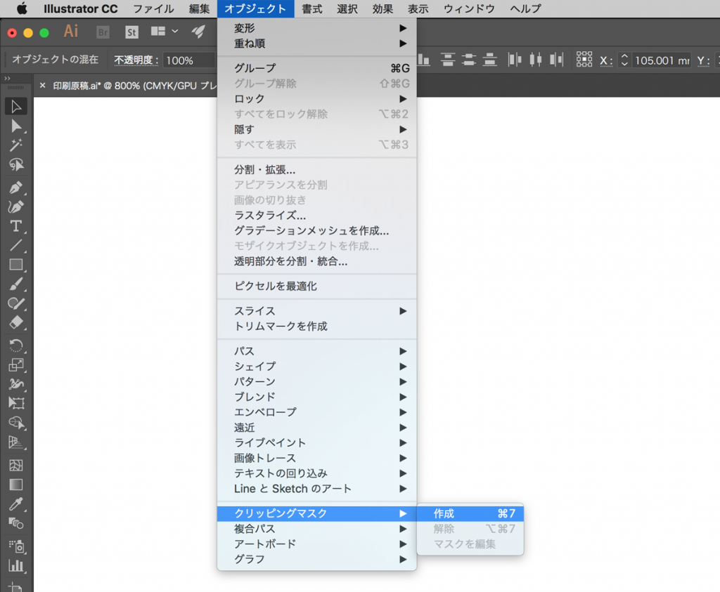Choose the Free Transform tool
This screenshot has width=720, height=592.
(16, 403)
